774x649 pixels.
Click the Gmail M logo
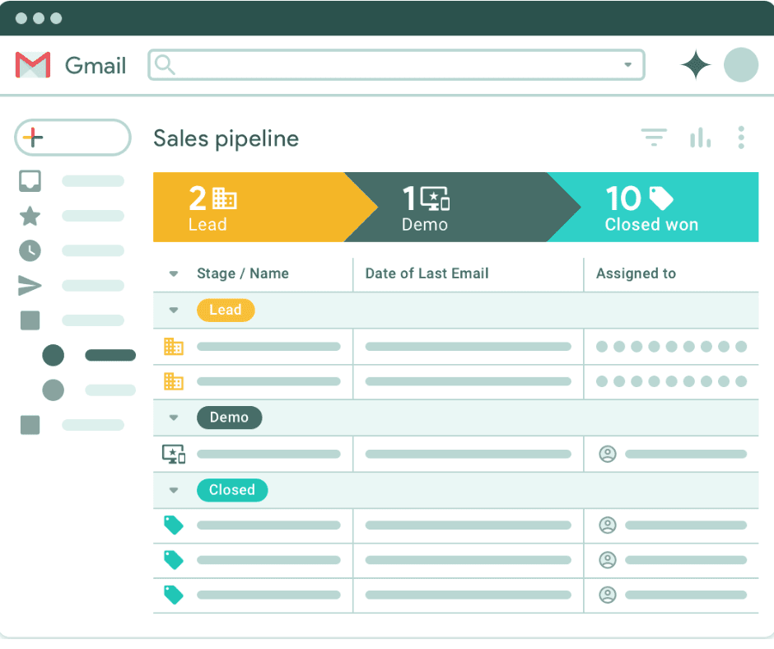tap(33, 65)
